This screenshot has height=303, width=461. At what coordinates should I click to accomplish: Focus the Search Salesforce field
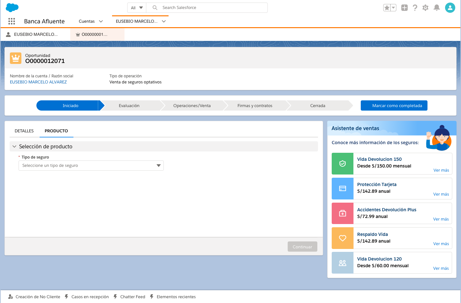tap(207, 8)
